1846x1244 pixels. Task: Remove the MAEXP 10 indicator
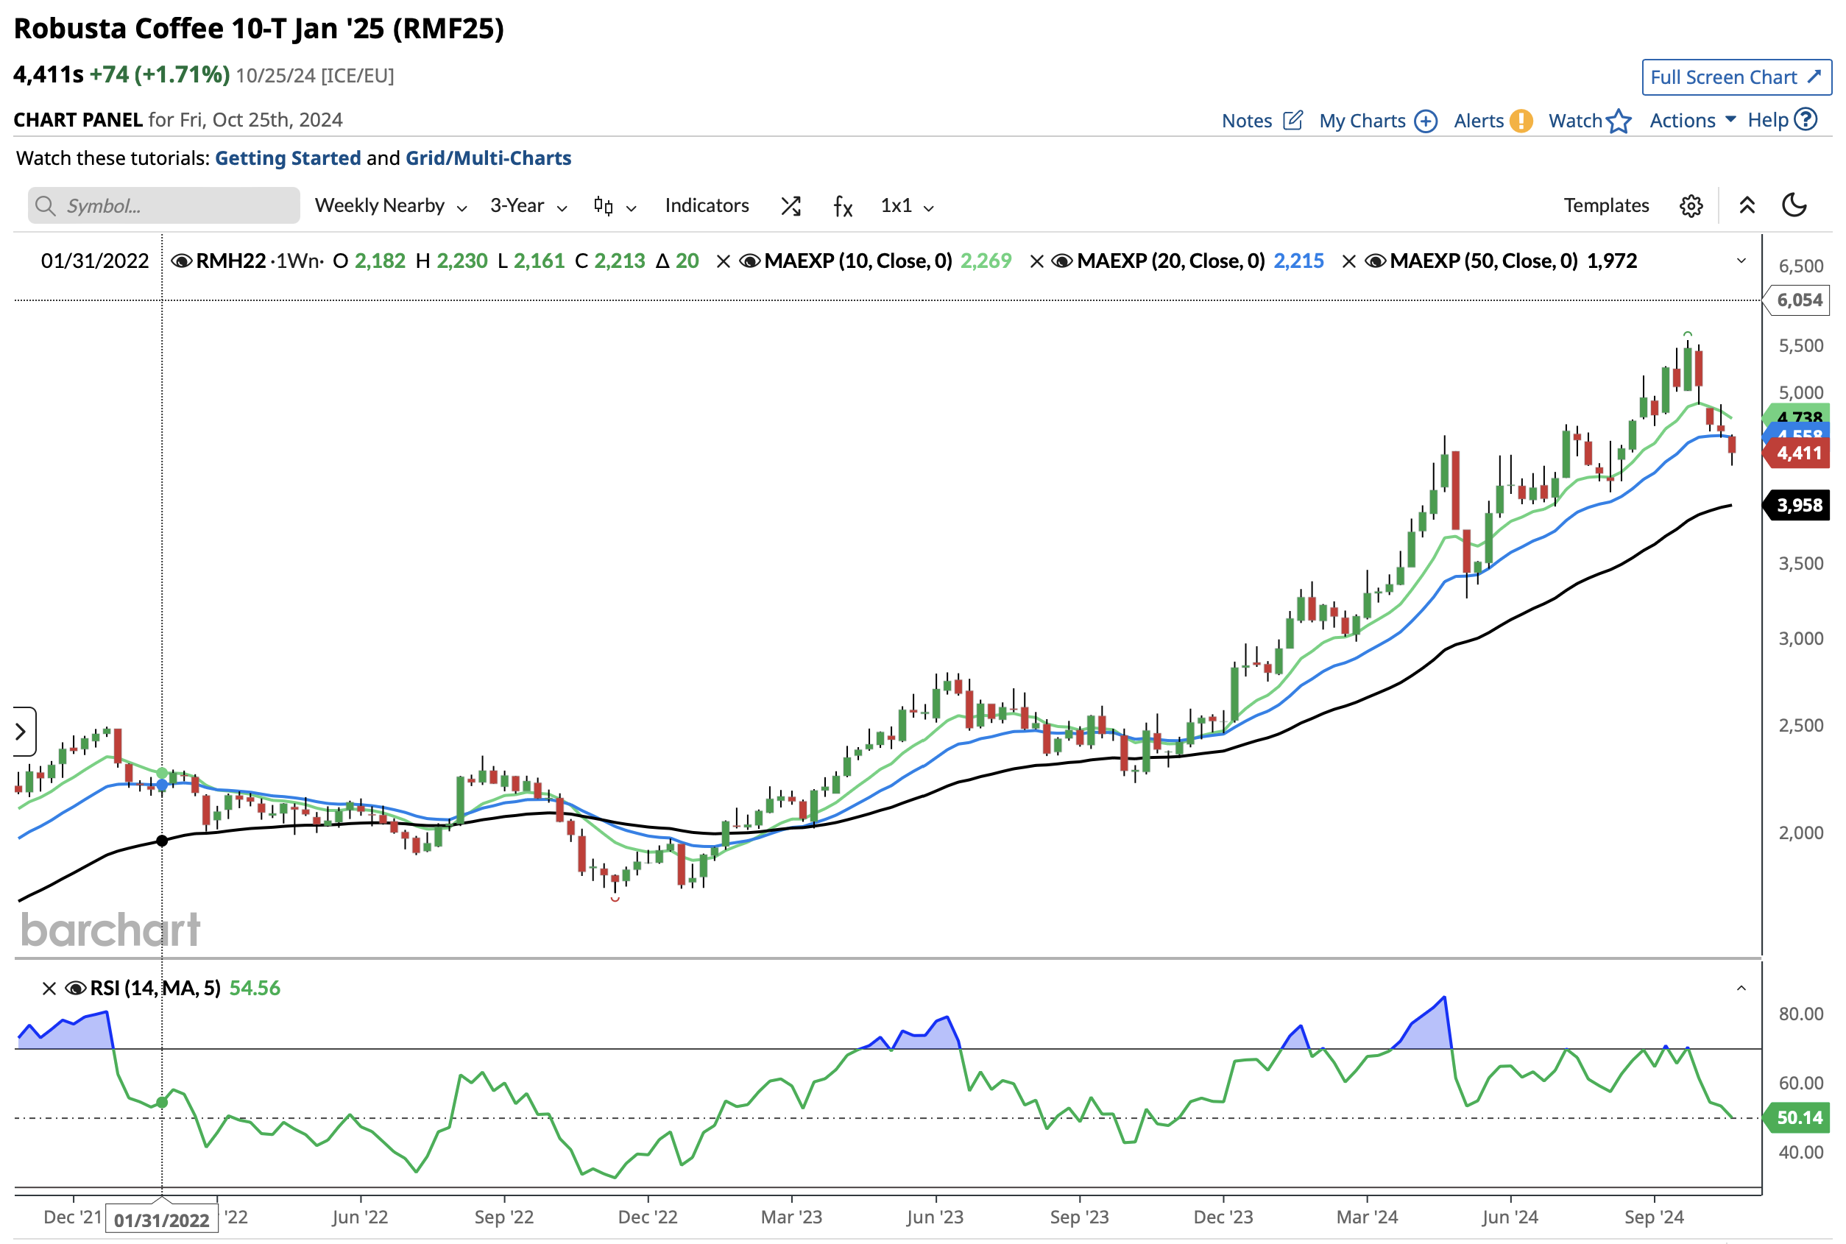pos(723,261)
